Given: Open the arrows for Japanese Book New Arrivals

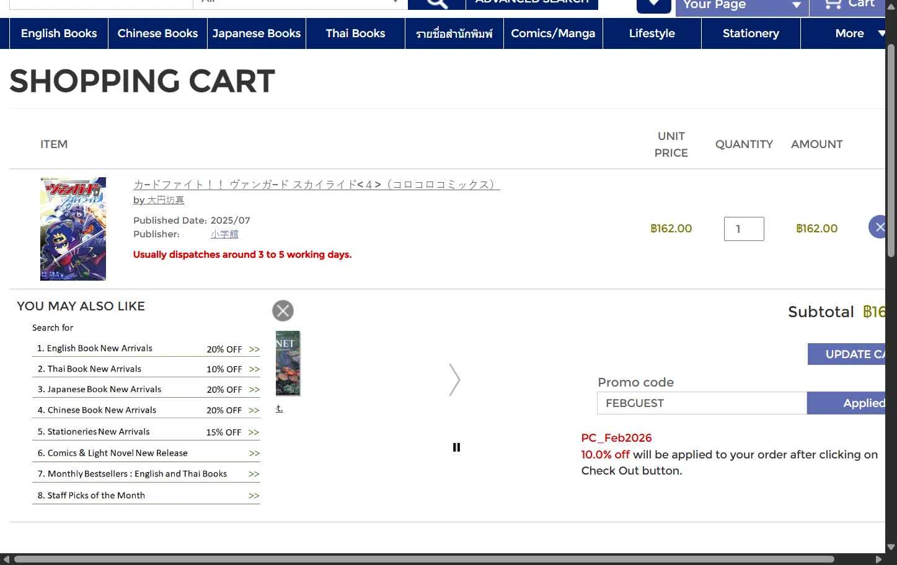Looking at the screenshot, I should coord(254,390).
